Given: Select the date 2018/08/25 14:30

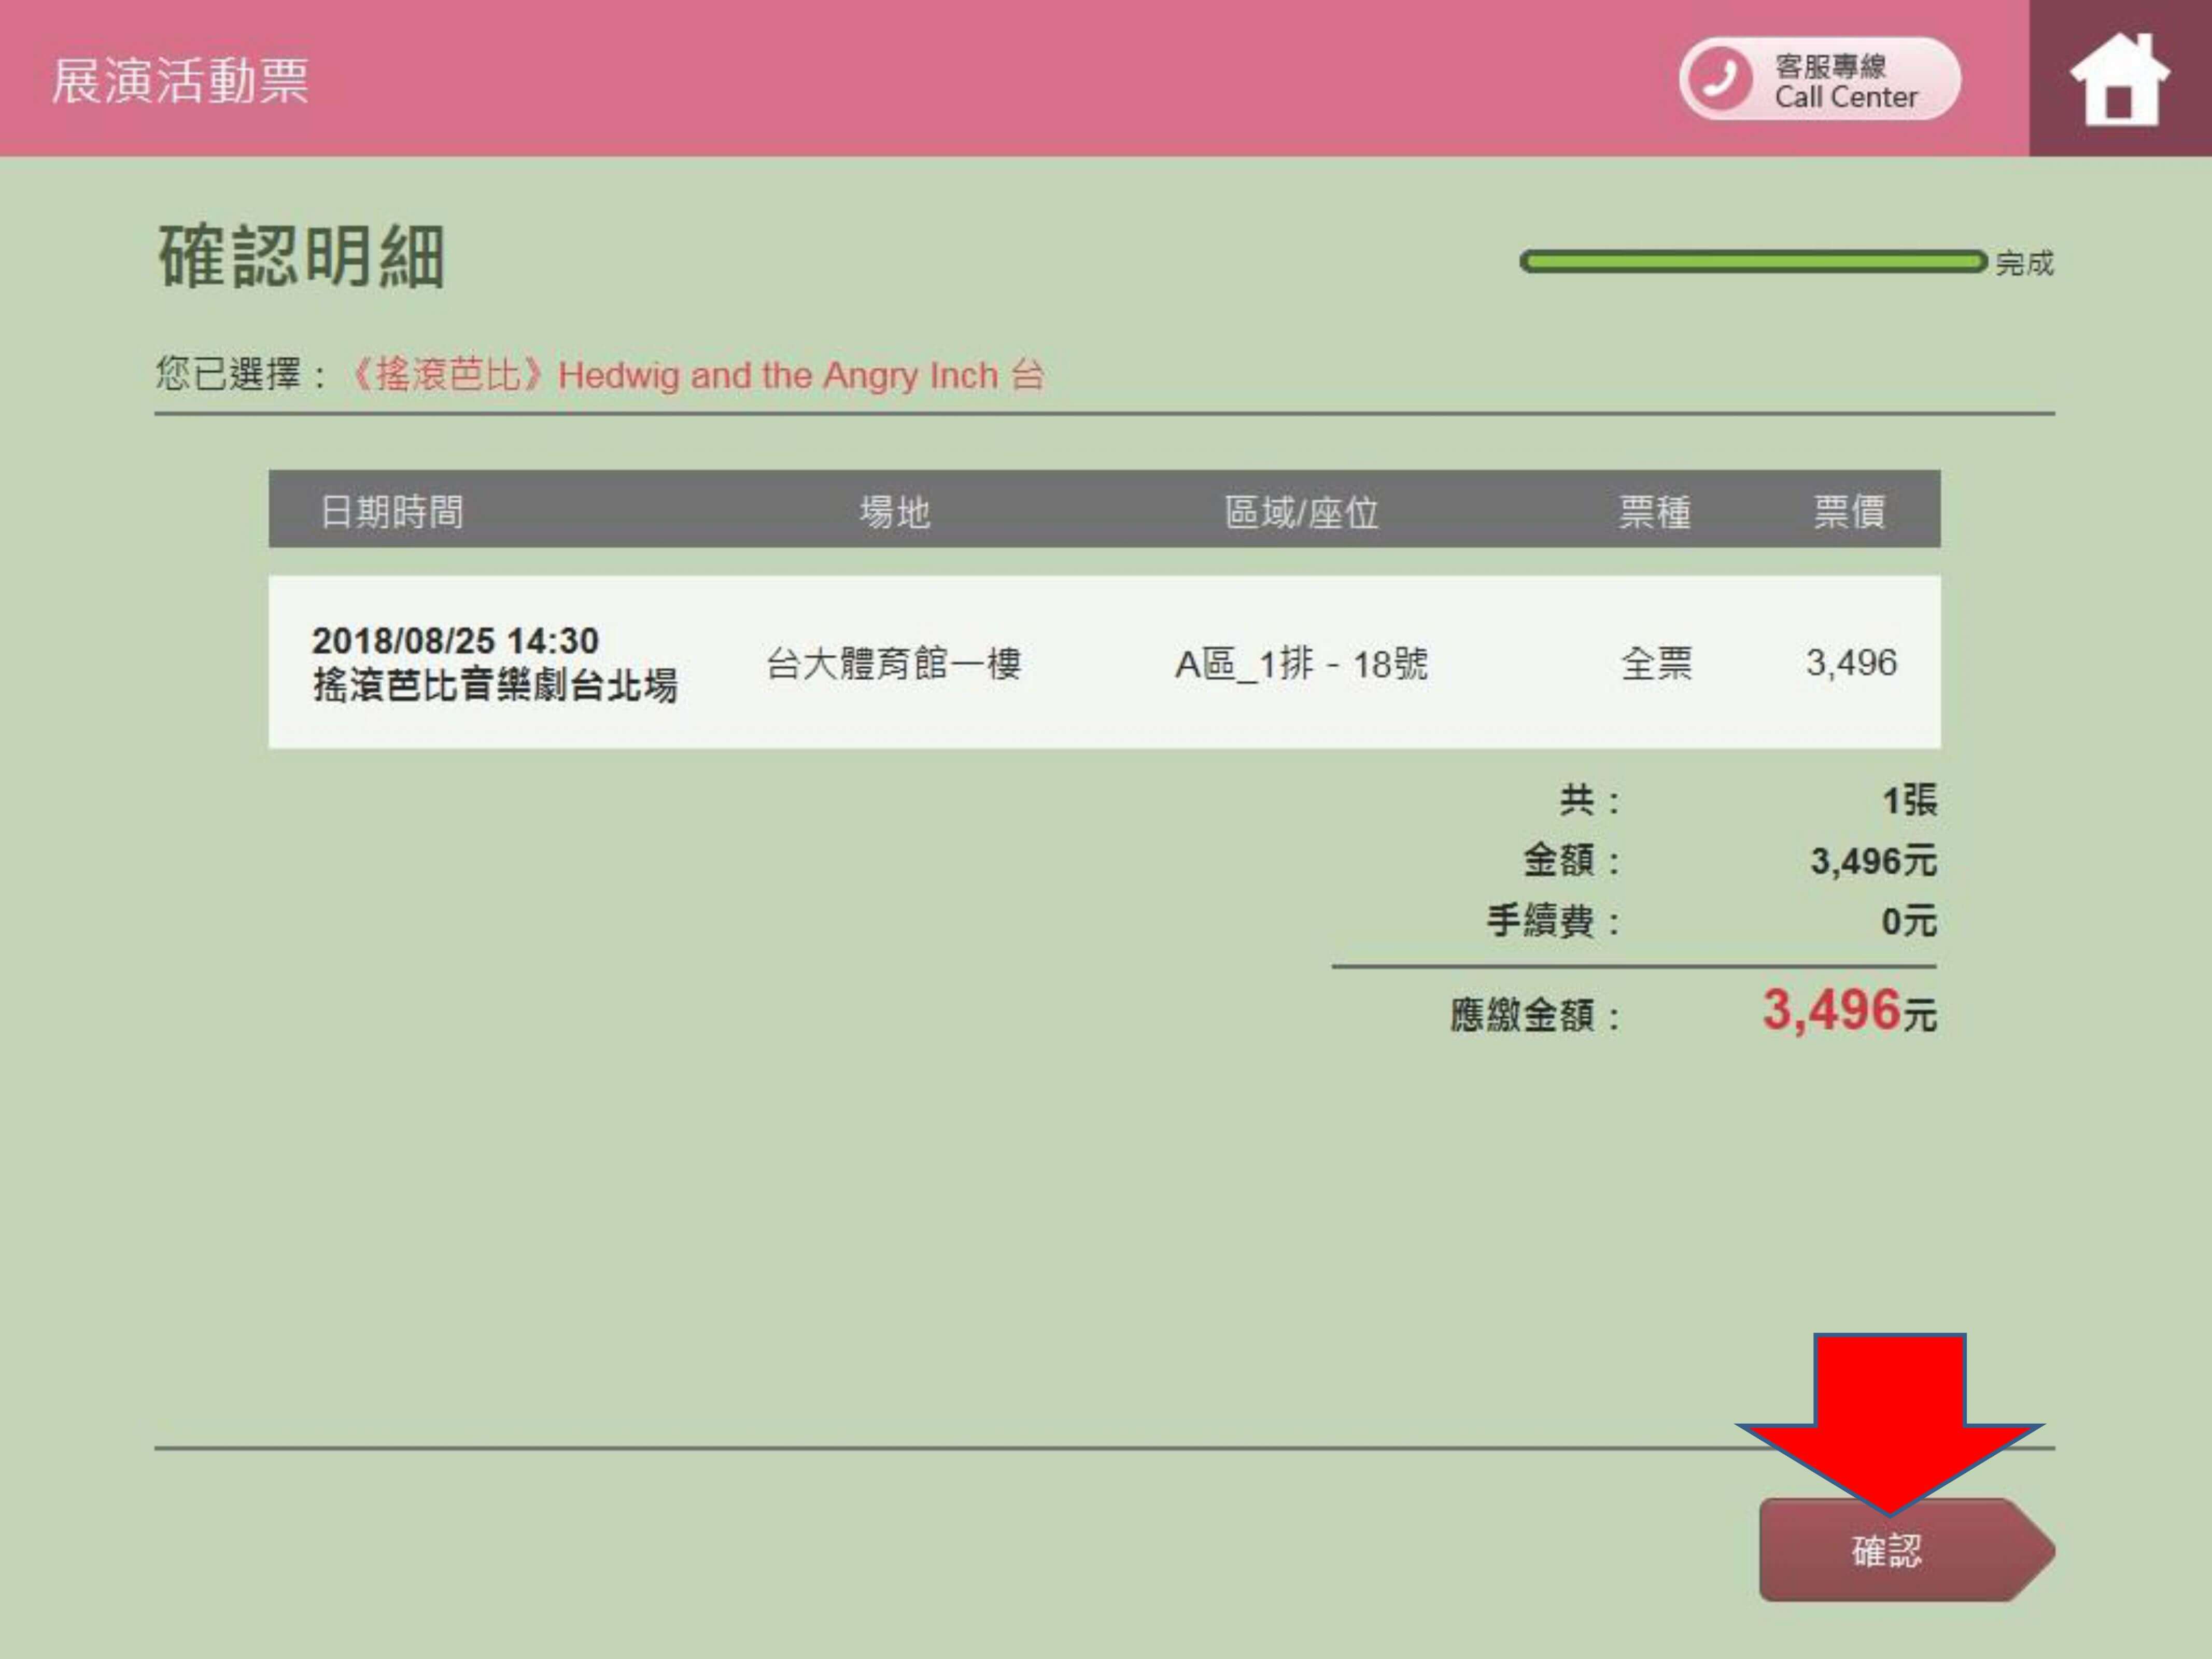Looking at the screenshot, I should tap(455, 640).
